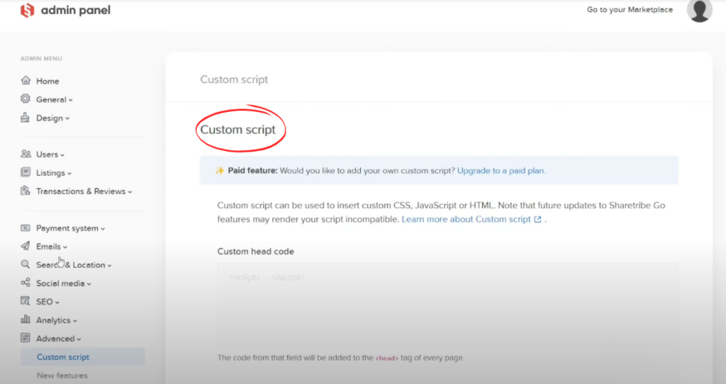This screenshot has width=726, height=384.
Task: Click the Advanced menu icon
Action: tap(26, 338)
